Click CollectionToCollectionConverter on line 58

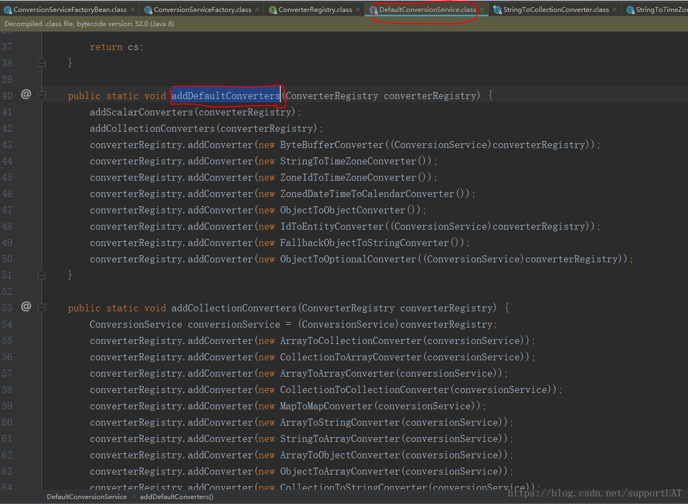pos(365,390)
